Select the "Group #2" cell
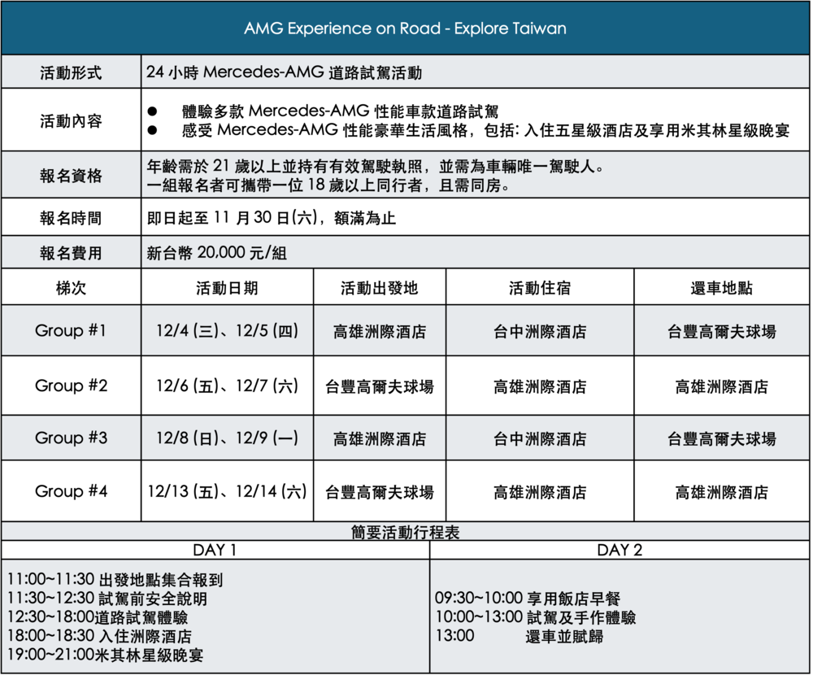The width and height of the screenshot is (813, 675). (71, 385)
